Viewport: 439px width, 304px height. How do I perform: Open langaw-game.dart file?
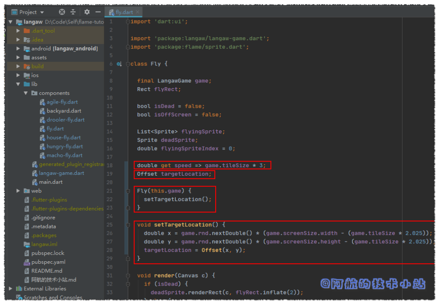[61, 173]
